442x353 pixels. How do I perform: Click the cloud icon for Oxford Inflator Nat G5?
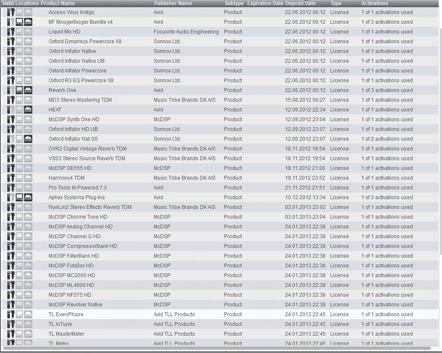28,139
